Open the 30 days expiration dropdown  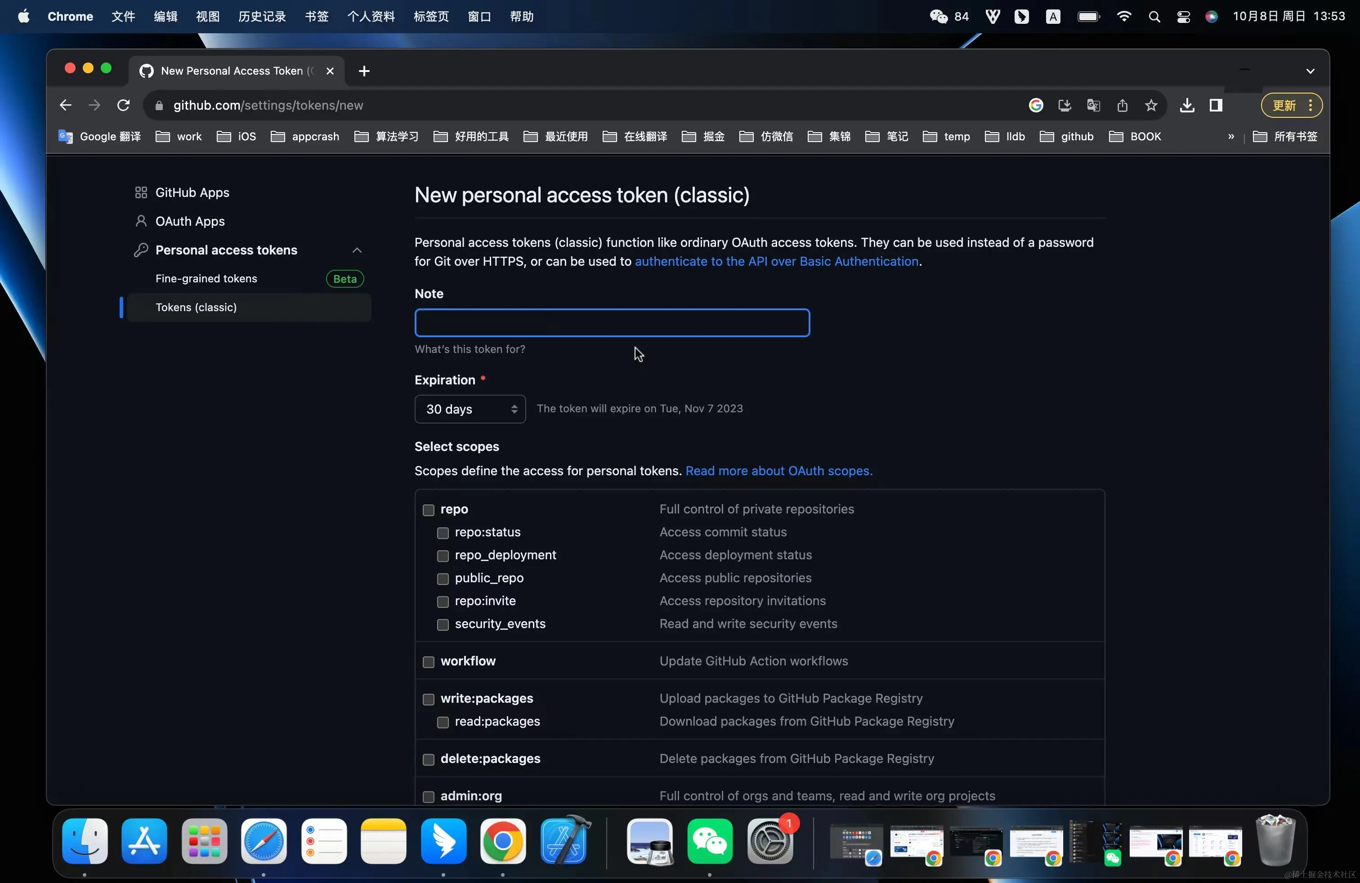470,409
